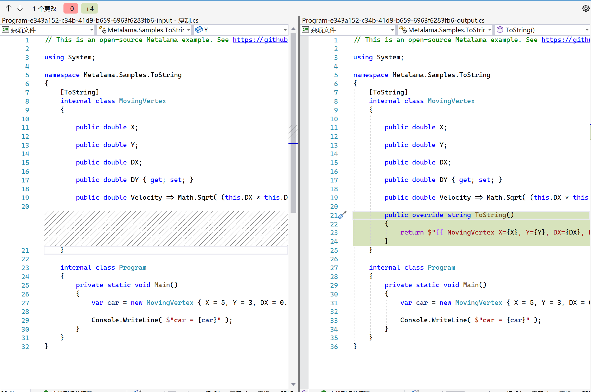Click 'private static void Main()' in left pane

pos(127,285)
